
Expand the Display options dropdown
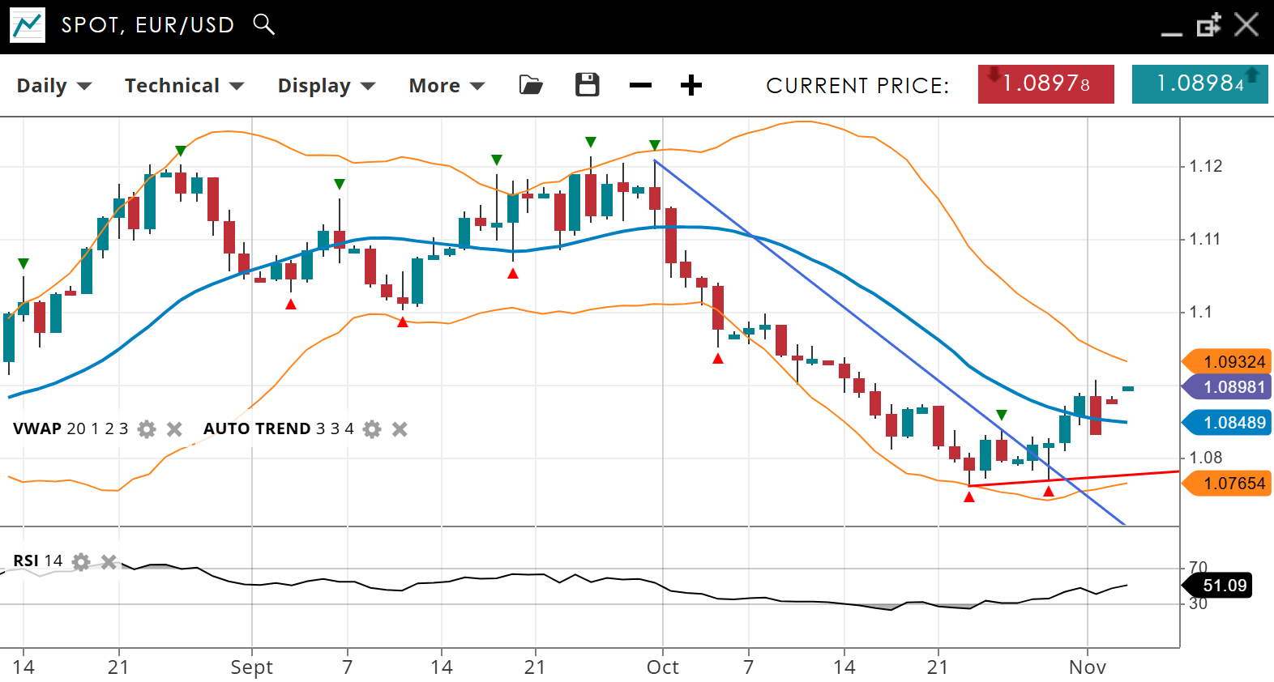point(326,86)
